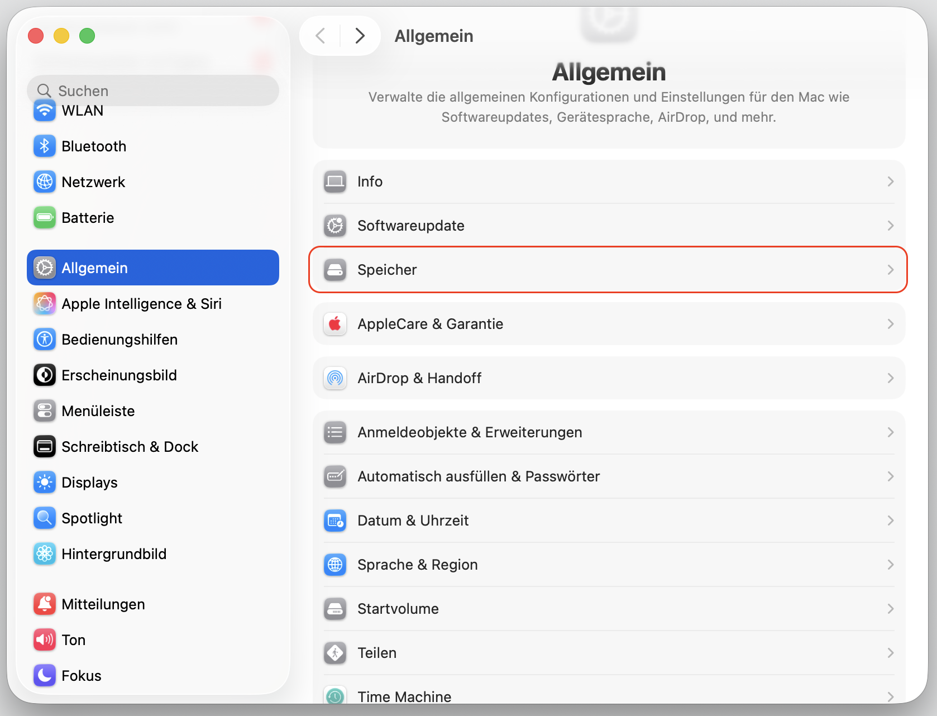This screenshot has width=937, height=716.
Task: Open the Softwareupdate label
Action: click(411, 226)
